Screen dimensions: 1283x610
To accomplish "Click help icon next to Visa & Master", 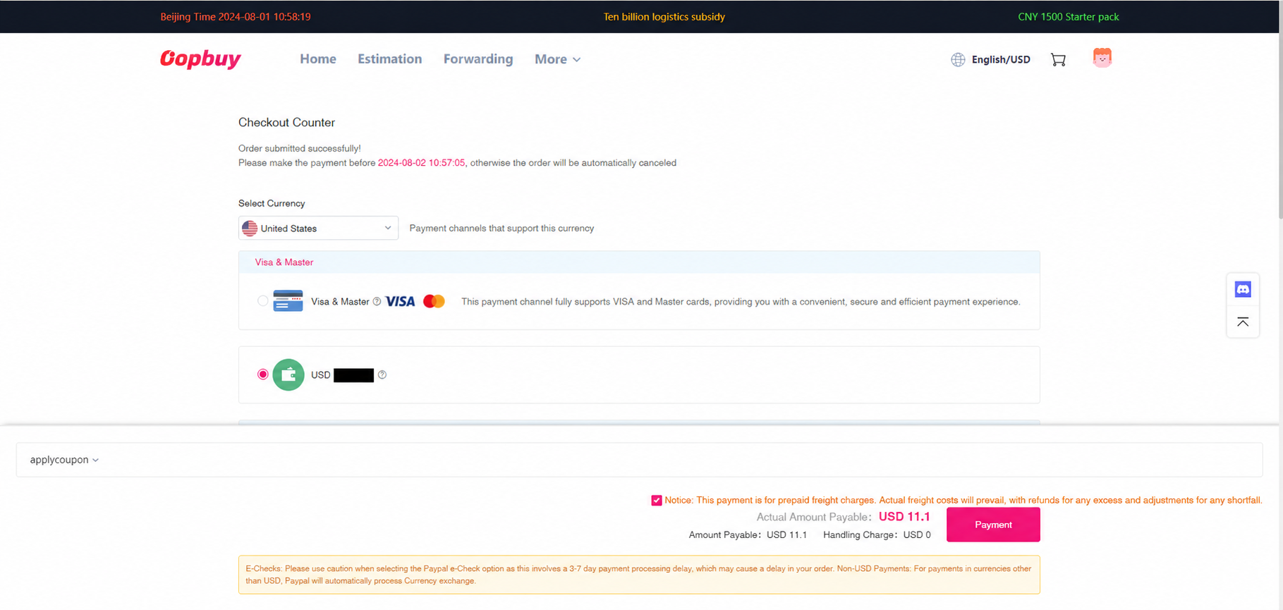I will pos(377,302).
